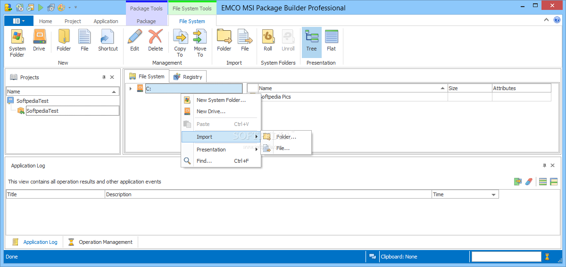Click the Description column header in log
This screenshot has height=267, width=566.
pos(268,194)
